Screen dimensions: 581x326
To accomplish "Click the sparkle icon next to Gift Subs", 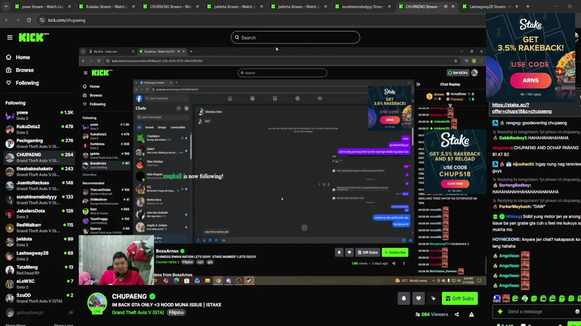I will [433, 298].
